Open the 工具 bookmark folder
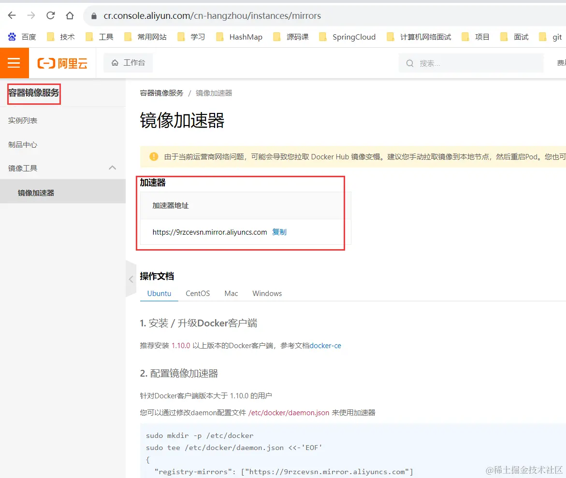The height and width of the screenshot is (478, 566). click(x=100, y=37)
